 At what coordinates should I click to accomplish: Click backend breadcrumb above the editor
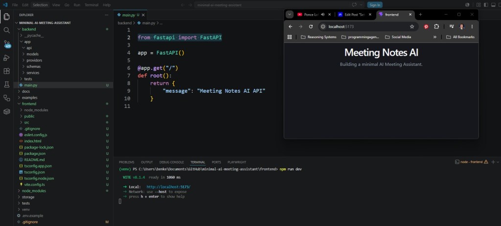pos(125,23)
